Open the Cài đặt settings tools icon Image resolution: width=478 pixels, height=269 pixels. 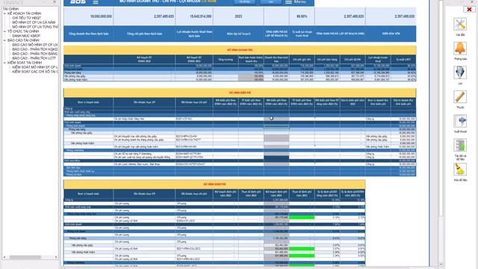click(x=460, y=25)
